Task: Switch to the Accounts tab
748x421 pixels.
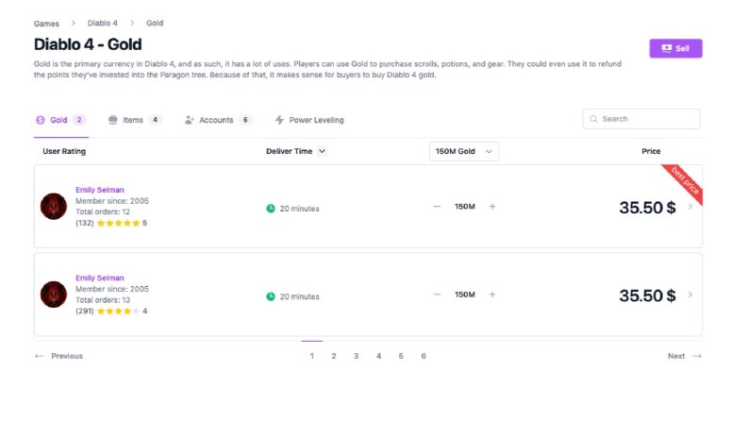Action: (x=218, y=120)
